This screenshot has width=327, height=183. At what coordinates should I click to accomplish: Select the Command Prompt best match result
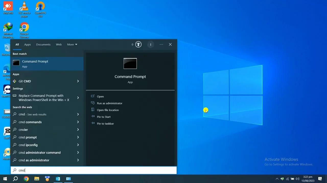click(47, 64)
